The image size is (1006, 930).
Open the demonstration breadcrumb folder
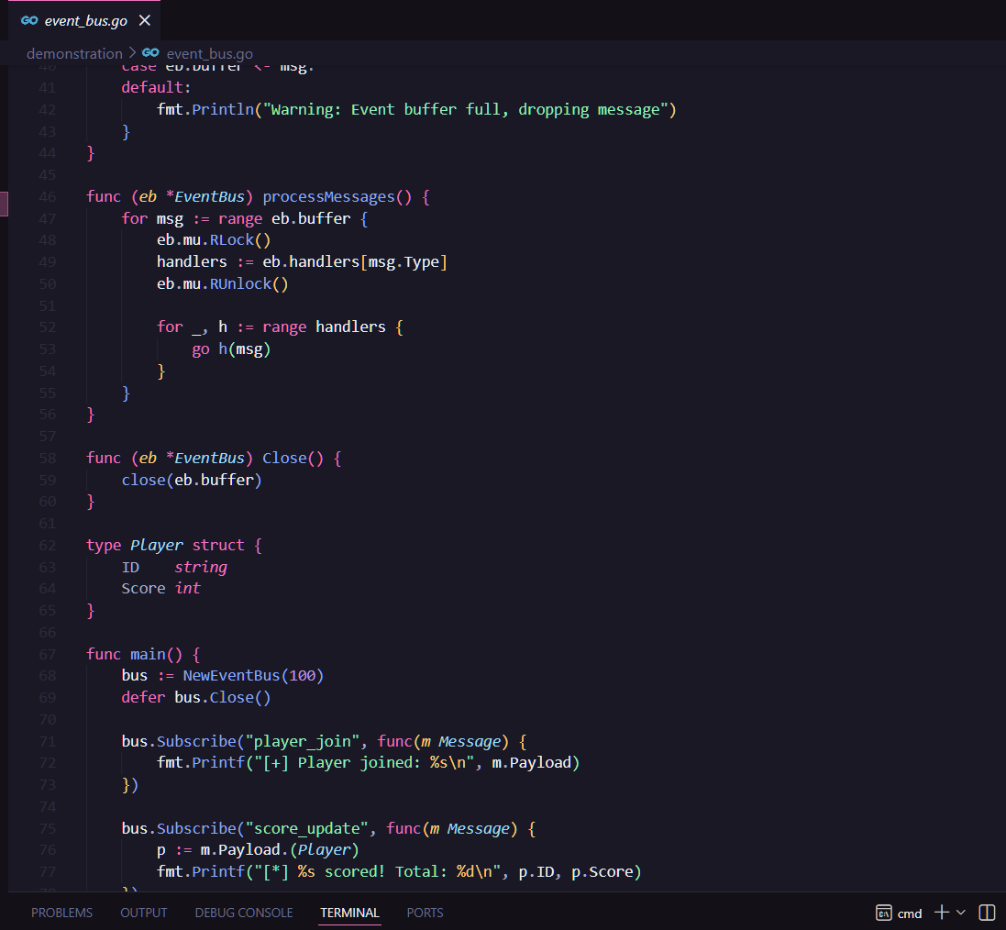coord(74,53)
